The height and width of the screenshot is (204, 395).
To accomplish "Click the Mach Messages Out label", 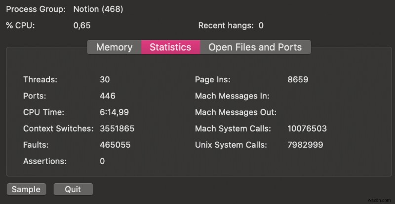I will tap(236, 112).
